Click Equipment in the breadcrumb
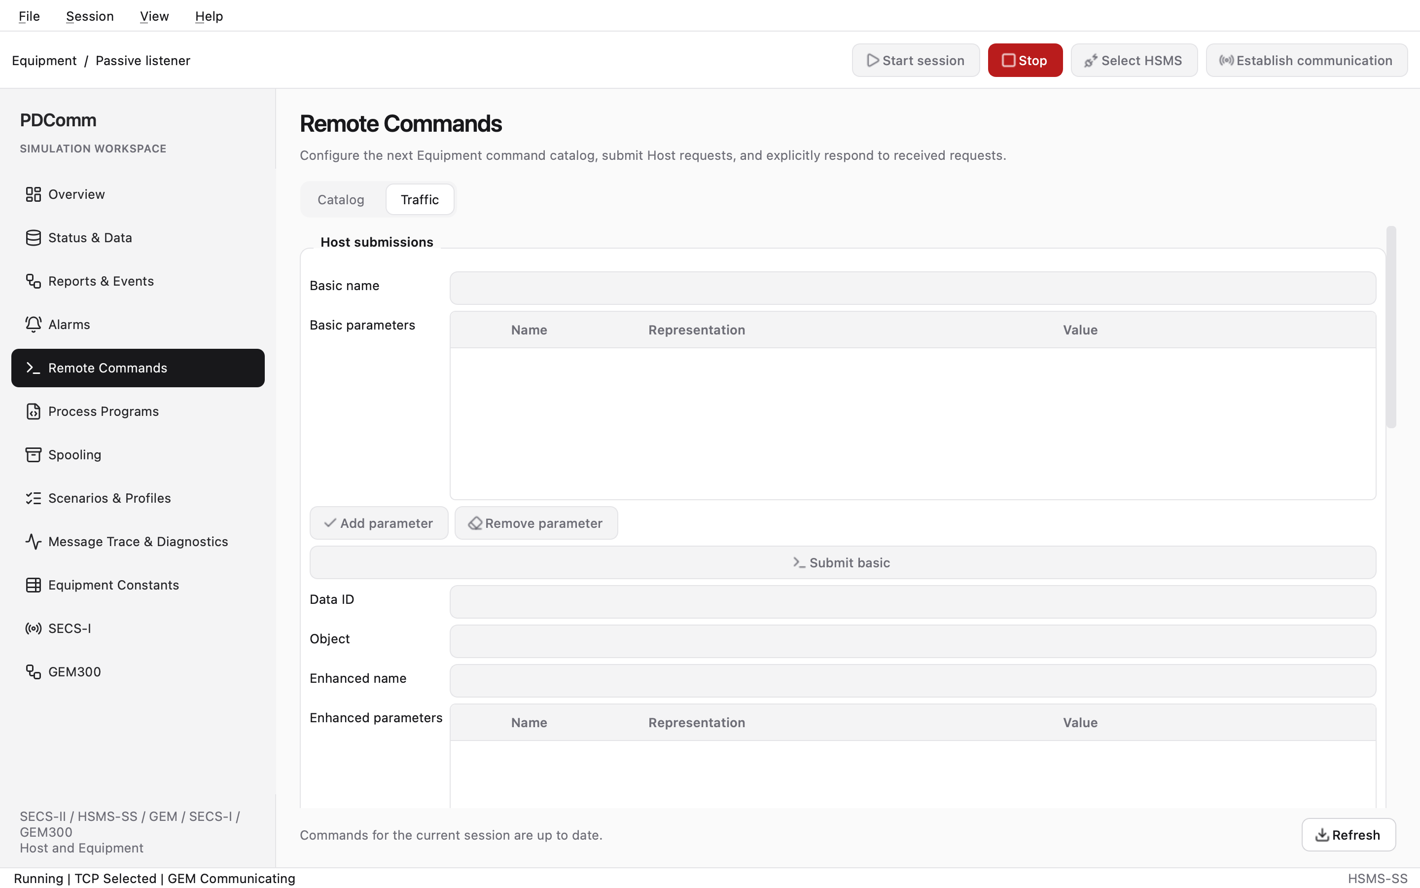This screenshot has width=1420, height=888. coord(44,61)
